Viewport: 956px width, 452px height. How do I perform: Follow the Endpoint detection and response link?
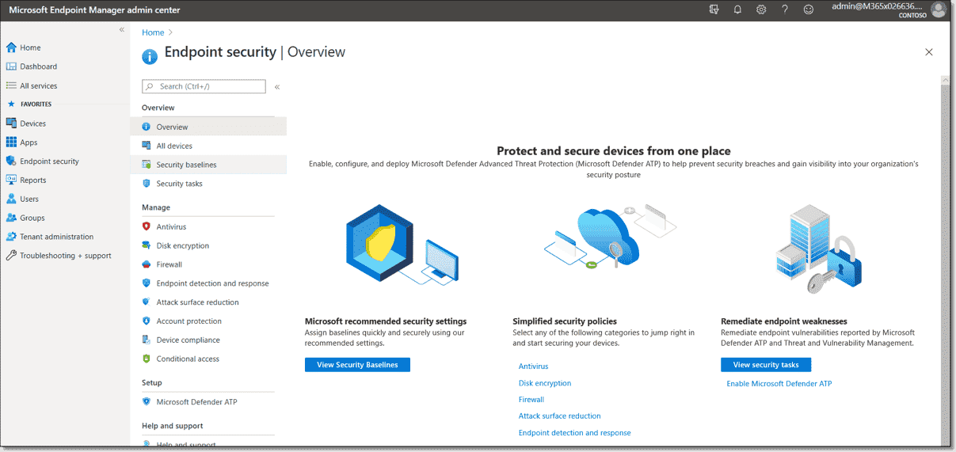pyautogui.click(x=575, y=433)
